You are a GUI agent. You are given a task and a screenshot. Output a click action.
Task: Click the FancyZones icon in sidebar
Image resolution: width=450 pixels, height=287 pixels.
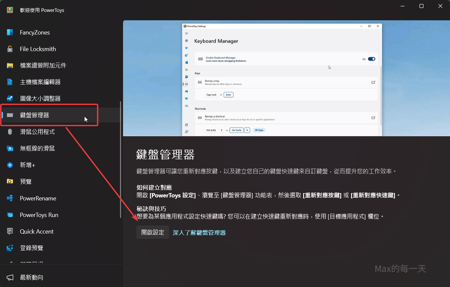pyautogui.click(x=10, y=32)
